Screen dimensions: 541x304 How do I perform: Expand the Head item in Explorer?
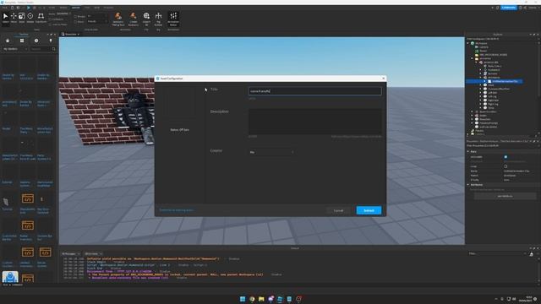481,84
